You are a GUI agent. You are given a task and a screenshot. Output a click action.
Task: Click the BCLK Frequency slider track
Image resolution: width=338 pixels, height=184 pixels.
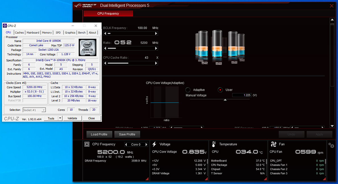(131, 33)
